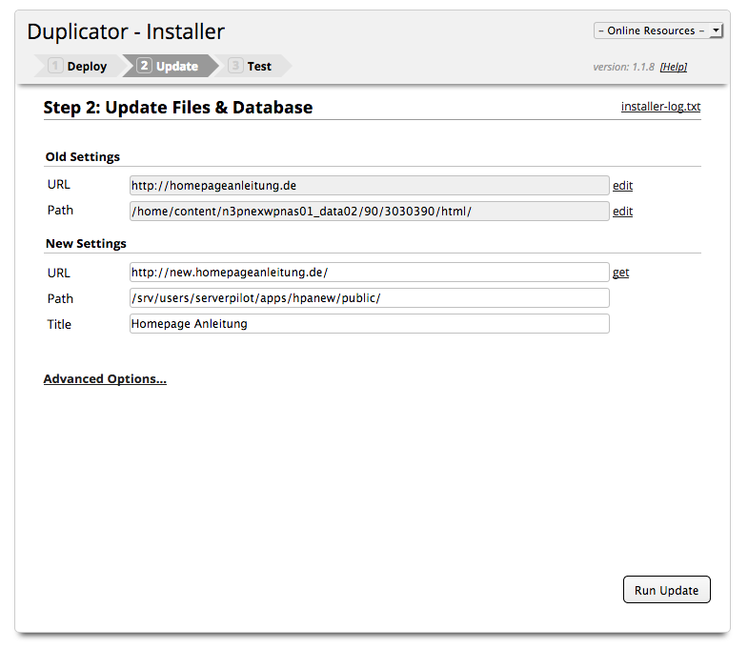This screenshot has width=748, height=649.
Task: Expand Advanced Options
Action: pos(105,379)
